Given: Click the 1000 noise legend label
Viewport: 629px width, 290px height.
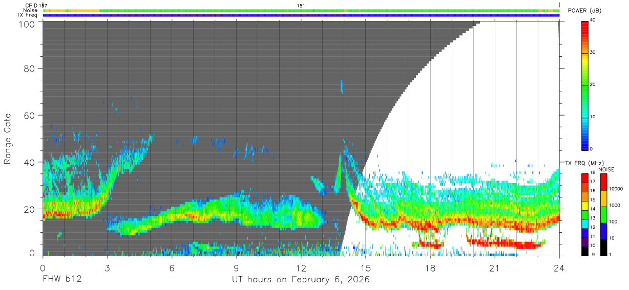Looking at the screenshot, I should point(616,205).
